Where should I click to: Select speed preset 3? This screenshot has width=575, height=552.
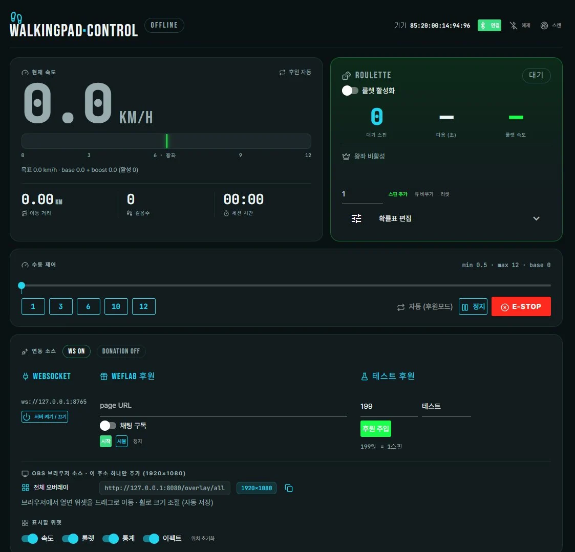(x=61, y=306)
